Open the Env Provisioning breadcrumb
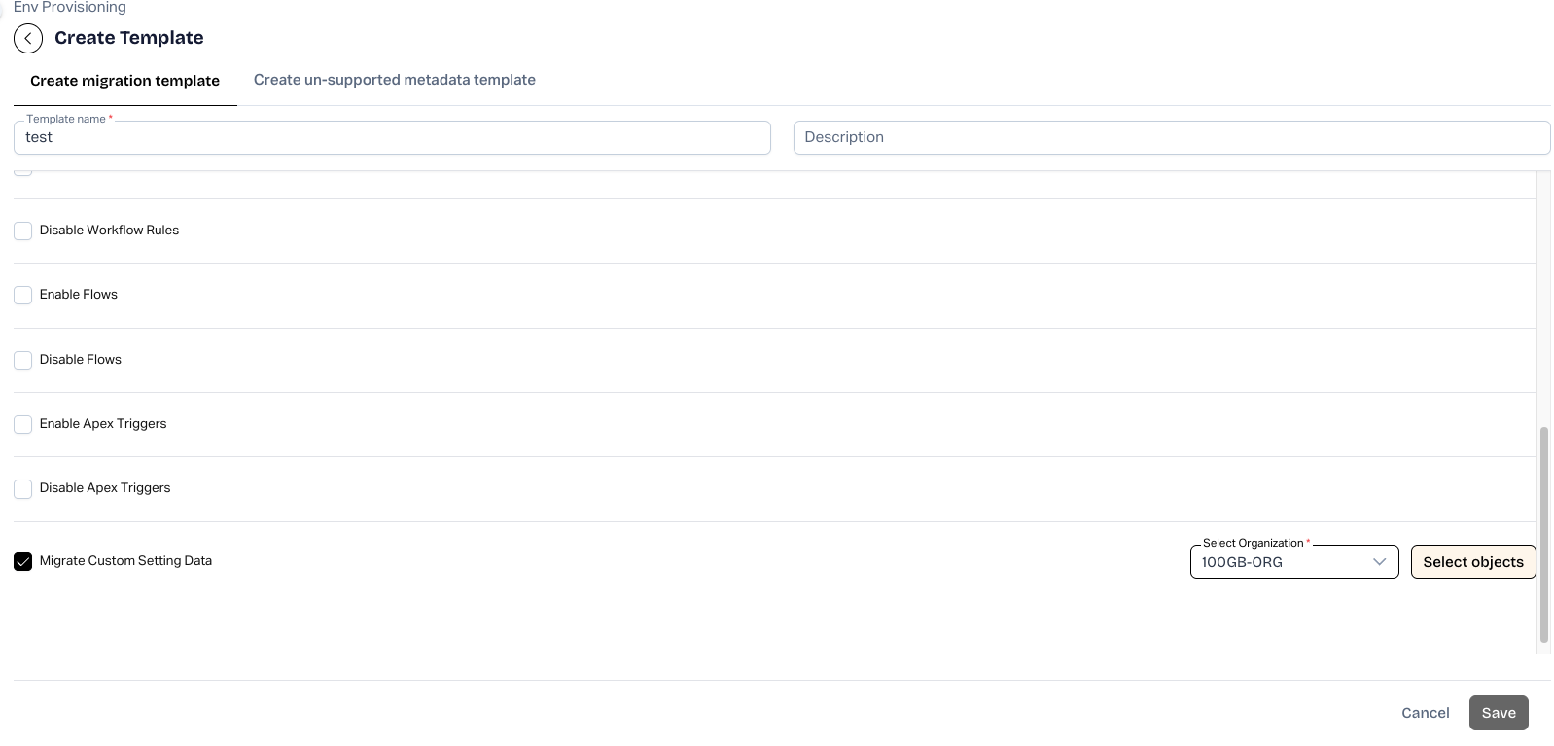This screenshot has height=746, width=1554. (x=70, y=8)
